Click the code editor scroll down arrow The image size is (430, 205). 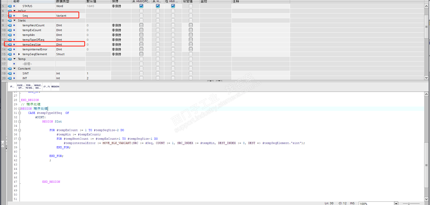point(426,199)
